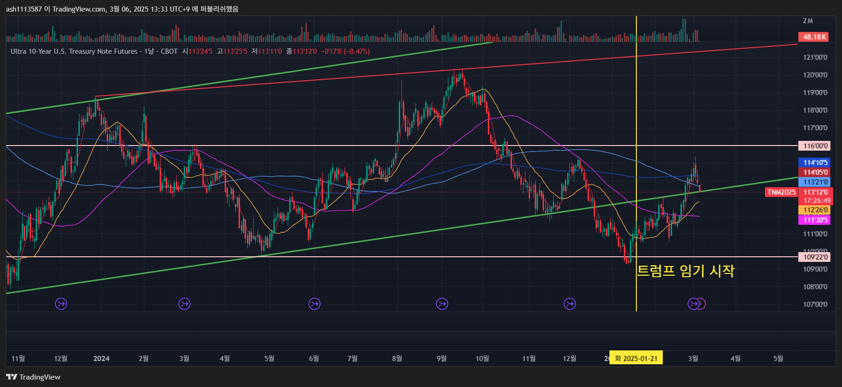
Task: Select the TNM2025 symbol price label
Action: pyautogui.click(x=781, y=192)
